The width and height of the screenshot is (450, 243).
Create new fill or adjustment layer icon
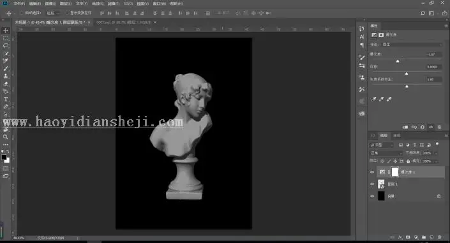point(416,237)
